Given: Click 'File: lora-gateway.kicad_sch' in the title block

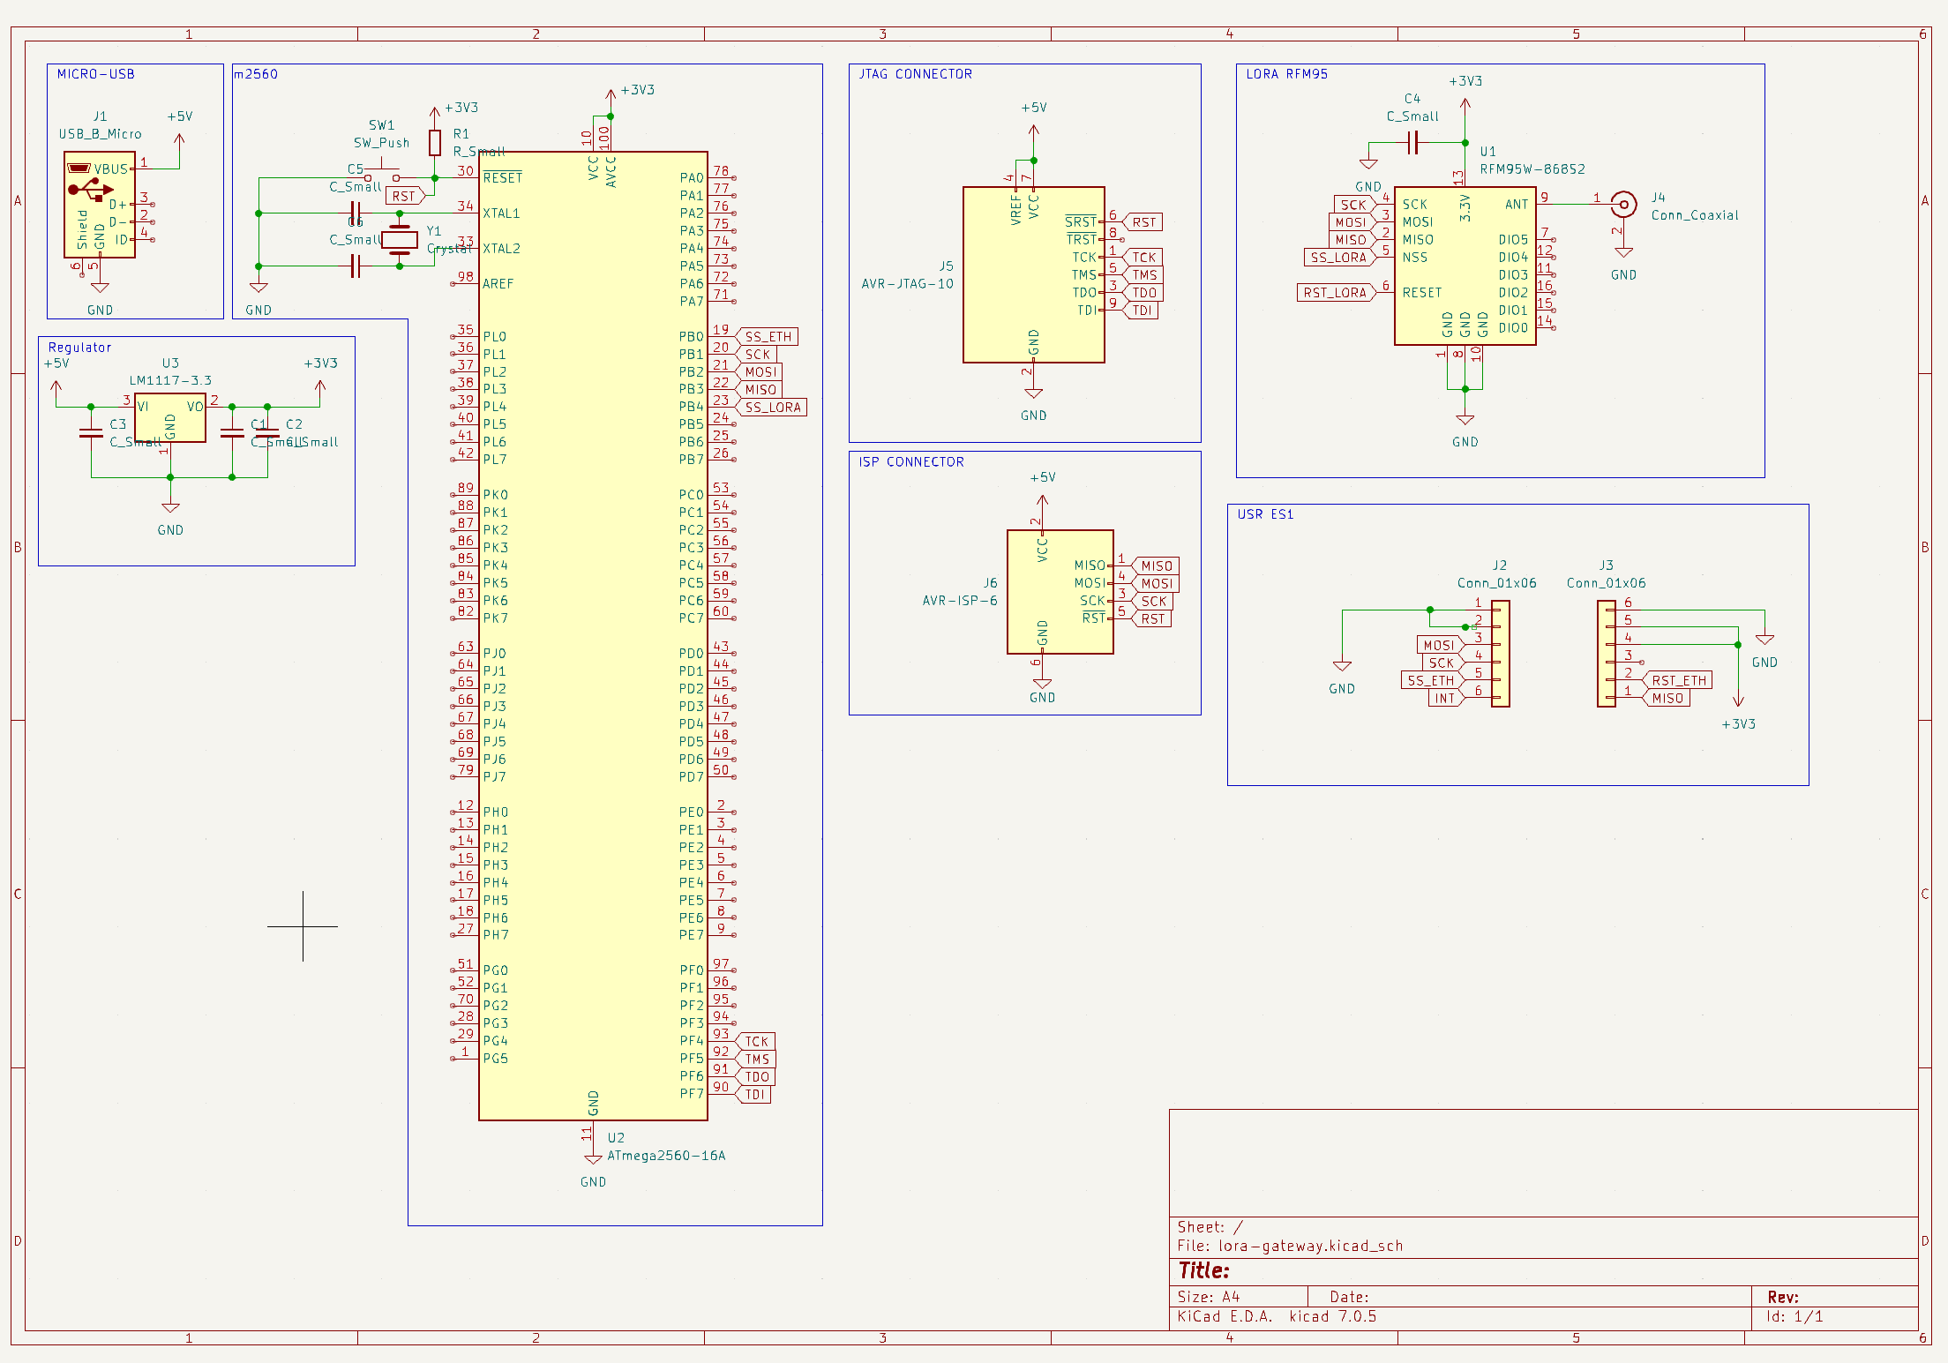Looking at the screenshot, I should [x=1290, y=1246].
